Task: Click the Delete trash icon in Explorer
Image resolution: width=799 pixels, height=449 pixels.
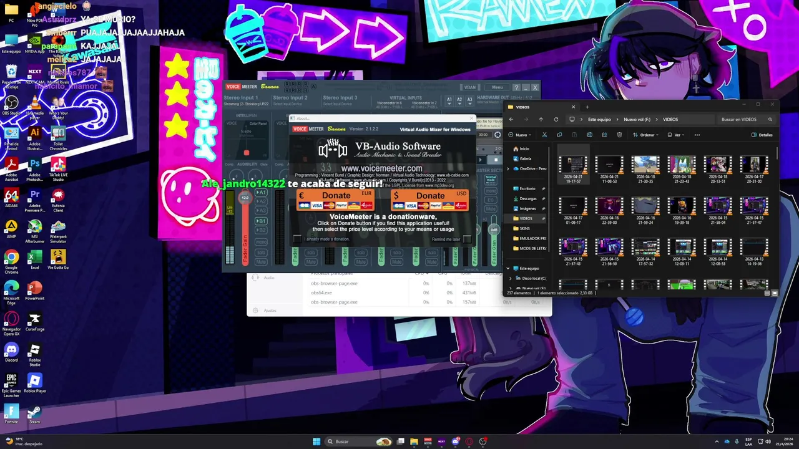Action: pos(619,135)
